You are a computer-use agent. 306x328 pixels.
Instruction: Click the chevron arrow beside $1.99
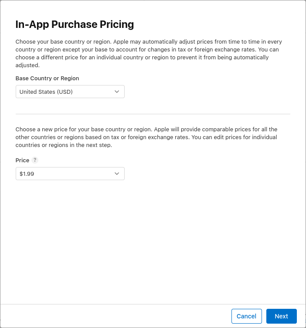(117, 174)
